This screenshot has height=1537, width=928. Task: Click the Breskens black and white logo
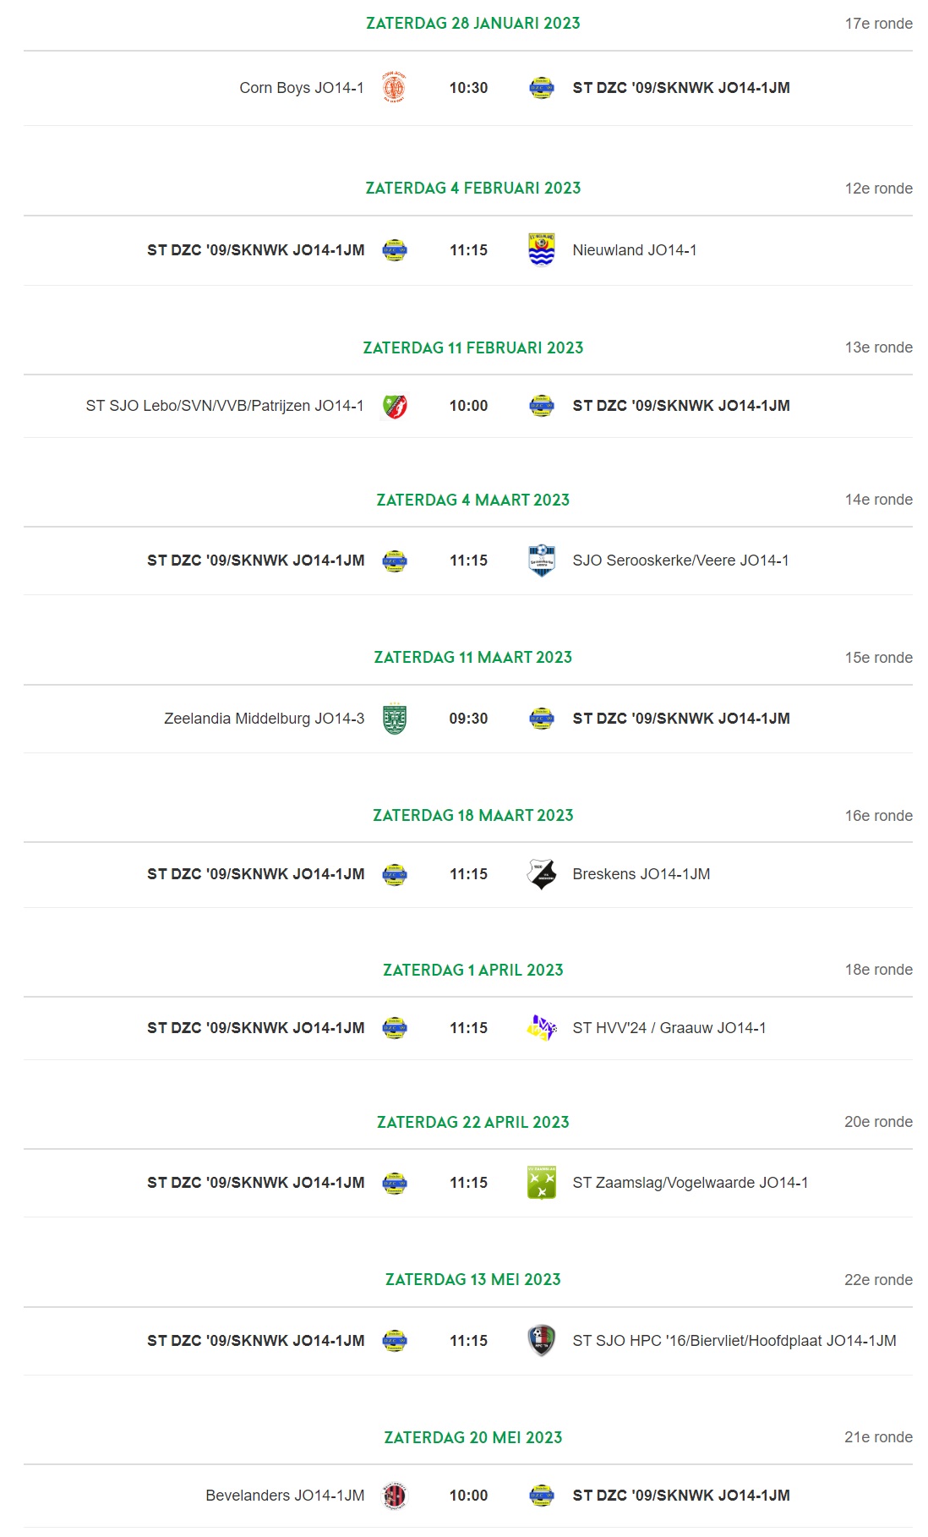[541, 874]
